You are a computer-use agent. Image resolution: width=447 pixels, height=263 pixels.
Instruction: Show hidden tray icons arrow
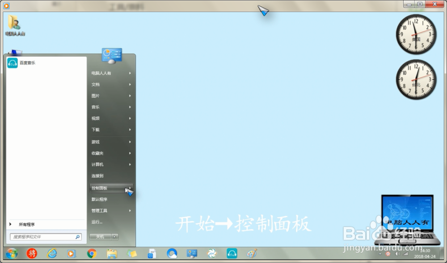coord(380,254)
